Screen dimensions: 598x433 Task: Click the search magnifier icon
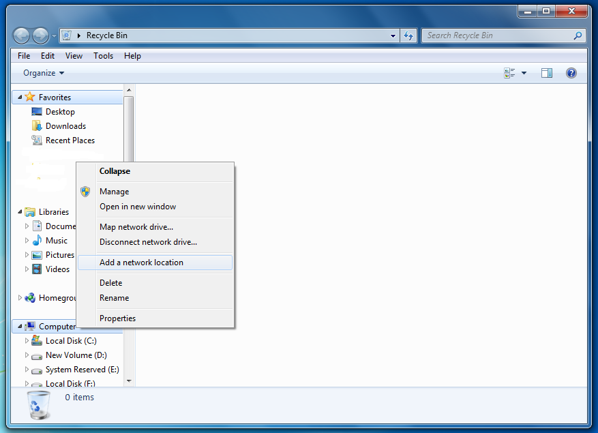pyautogui.click(x=578, y=35)
